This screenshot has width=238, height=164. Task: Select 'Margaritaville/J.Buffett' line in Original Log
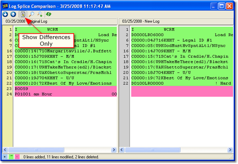(x=66, y=51)
